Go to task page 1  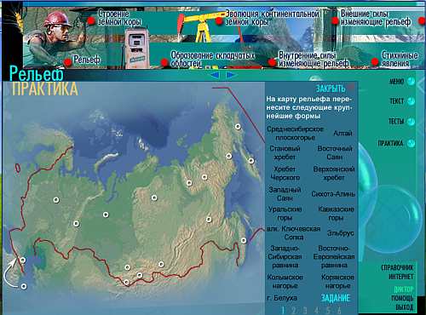click(x=283, y=310)
